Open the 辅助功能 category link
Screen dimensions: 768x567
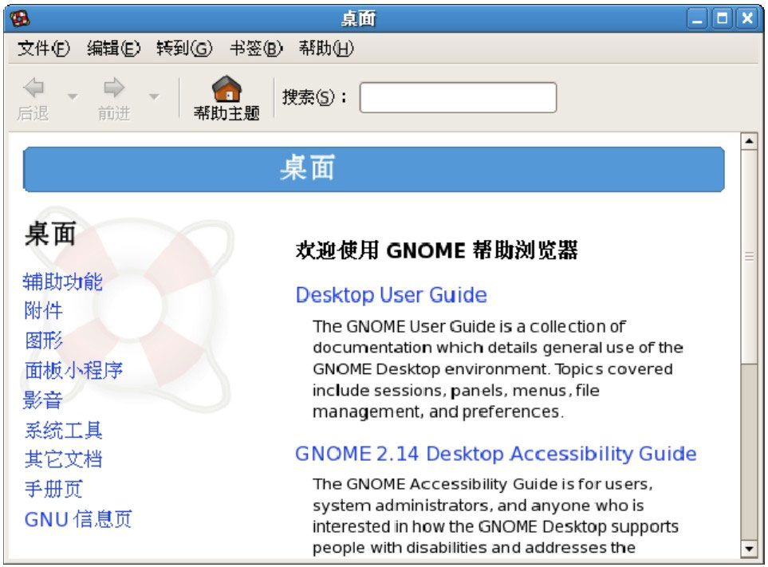pos(63,282)
